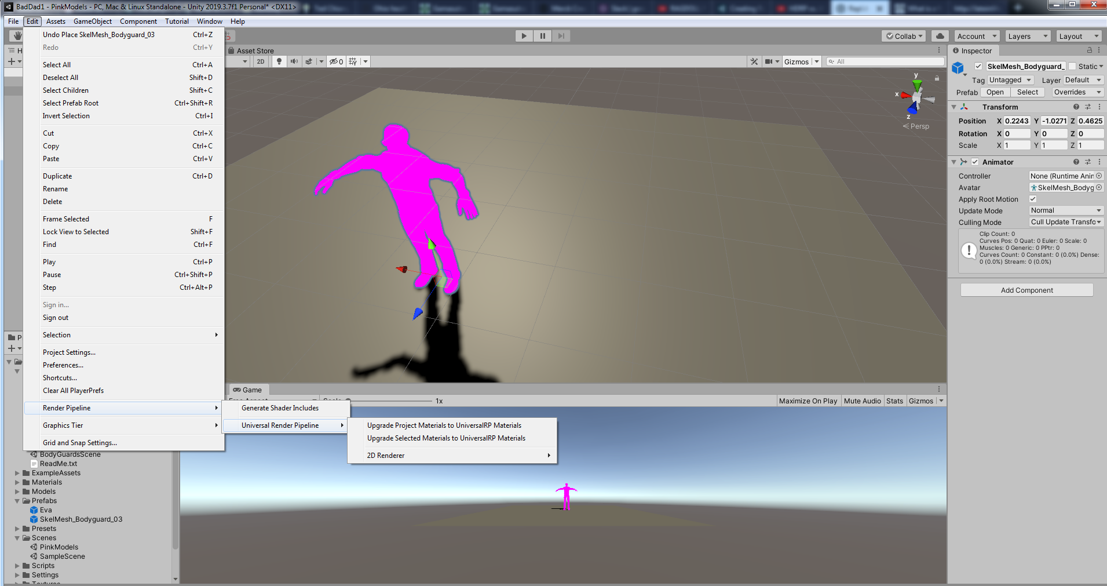
Task: Click the prefab Open button
Action: [x=995, y=92]
